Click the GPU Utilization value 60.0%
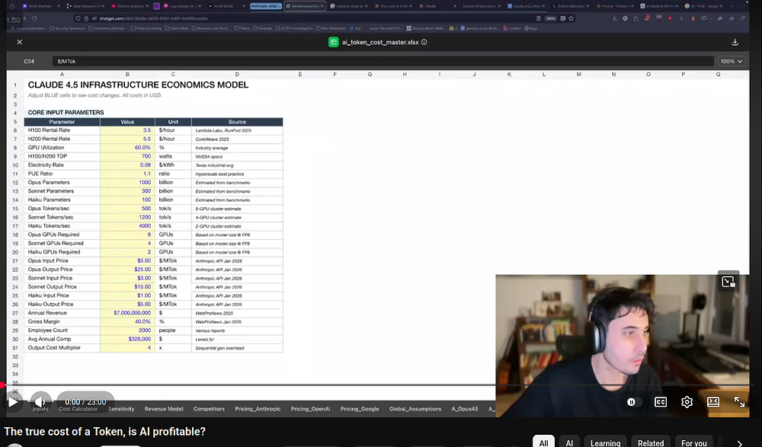This screenshot has height=447, width=762. (127, 148)
